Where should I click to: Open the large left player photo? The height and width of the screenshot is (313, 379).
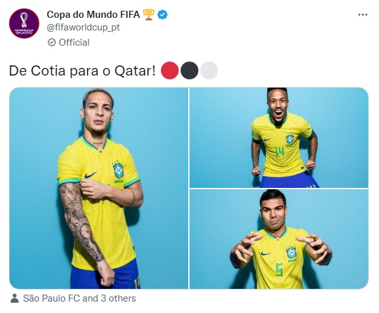[x=99, y=188]
